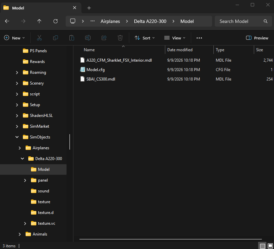Select the Model.cfg file name
Screen dimensions: 274x249
coord(96,70)
